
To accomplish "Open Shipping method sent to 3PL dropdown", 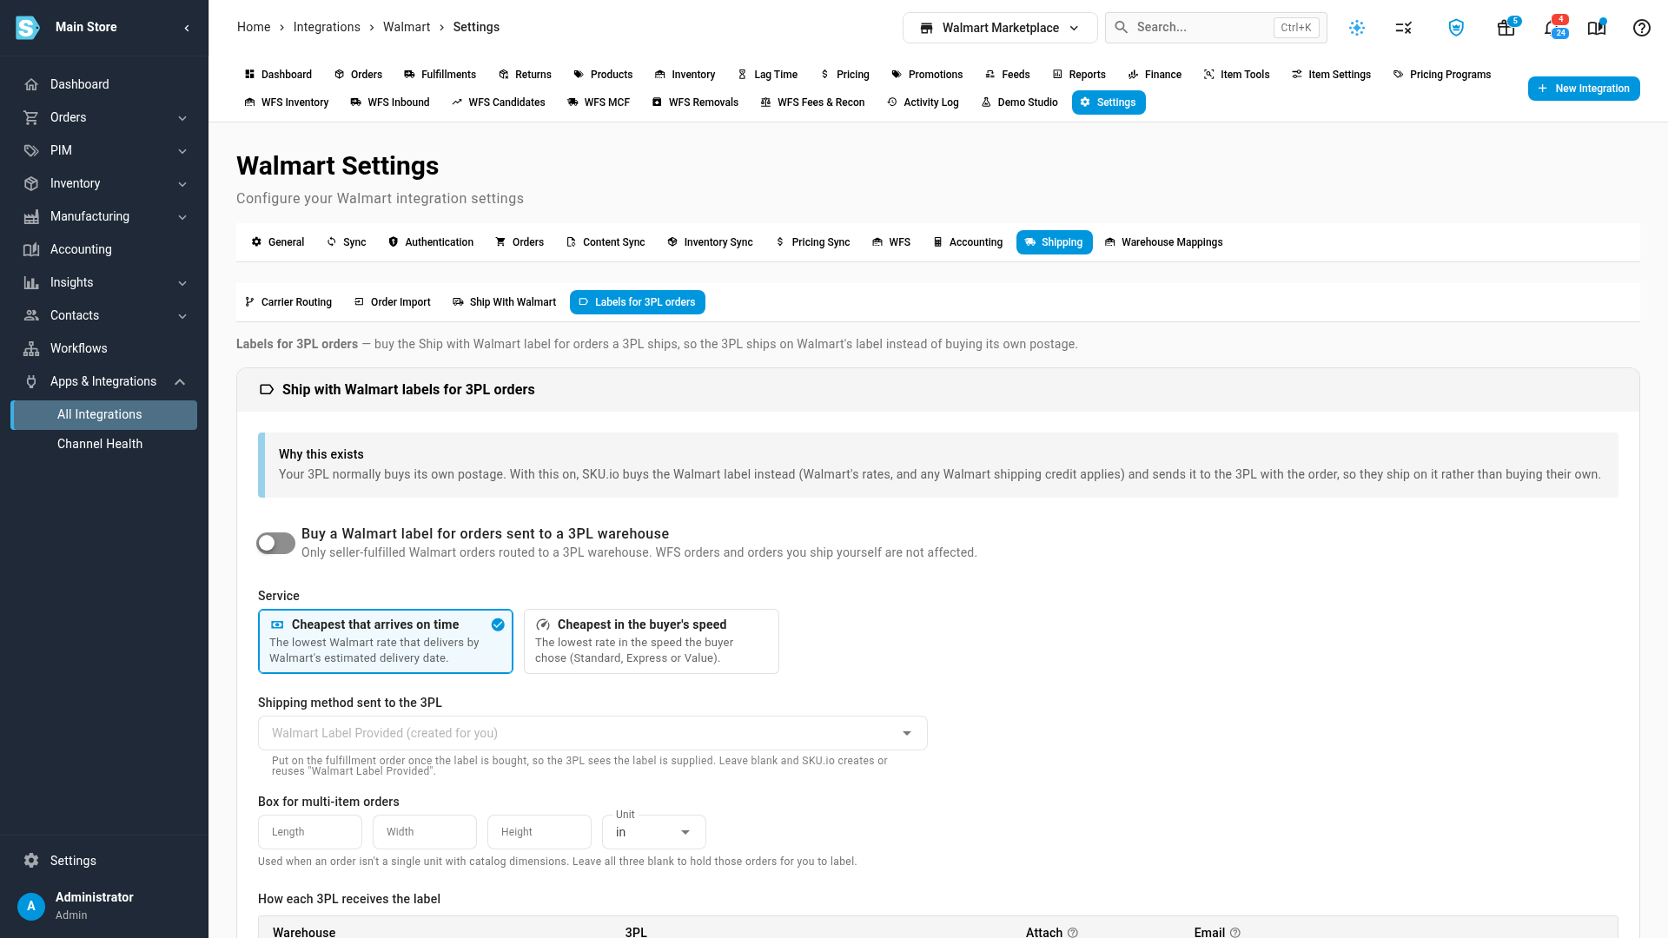I will pos(592,733).
